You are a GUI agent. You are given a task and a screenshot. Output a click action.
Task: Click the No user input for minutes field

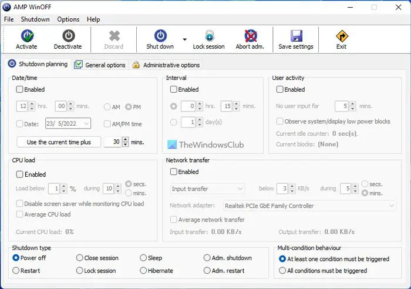[x=342, y=106]
